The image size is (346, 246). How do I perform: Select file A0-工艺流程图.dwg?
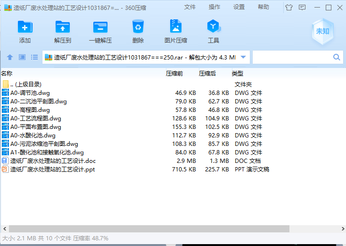tap(173, 118)
